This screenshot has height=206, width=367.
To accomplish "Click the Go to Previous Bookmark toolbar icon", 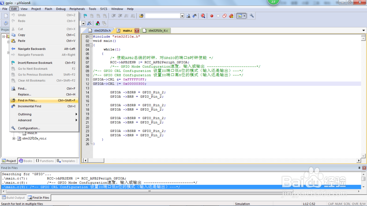I will point(92,16).
